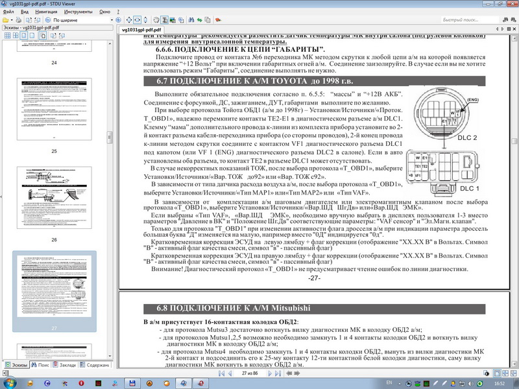Switch to the 'Поиск' sidebar tab

[x=40, y=366]
